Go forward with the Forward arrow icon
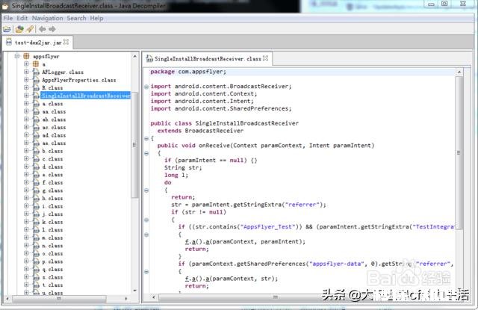 tap(52, 29)
